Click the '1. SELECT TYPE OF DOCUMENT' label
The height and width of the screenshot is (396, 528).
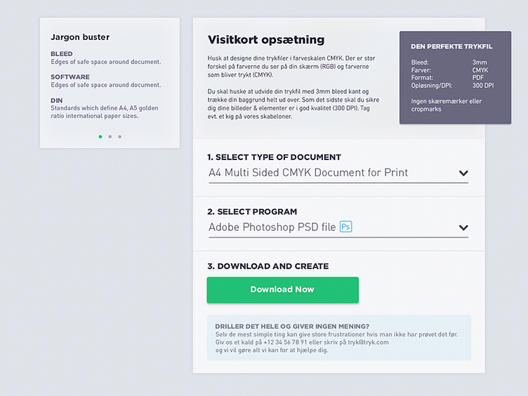point(274,157)
